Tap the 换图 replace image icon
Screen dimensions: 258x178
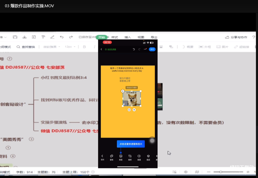pyautogui.click(x=121, y=157)
